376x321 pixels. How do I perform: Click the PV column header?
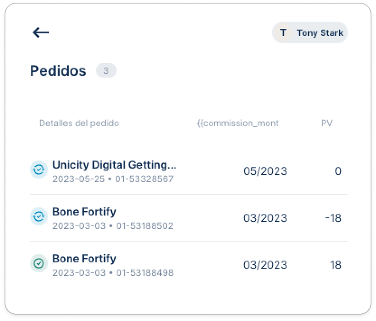(x=327, y=123)
